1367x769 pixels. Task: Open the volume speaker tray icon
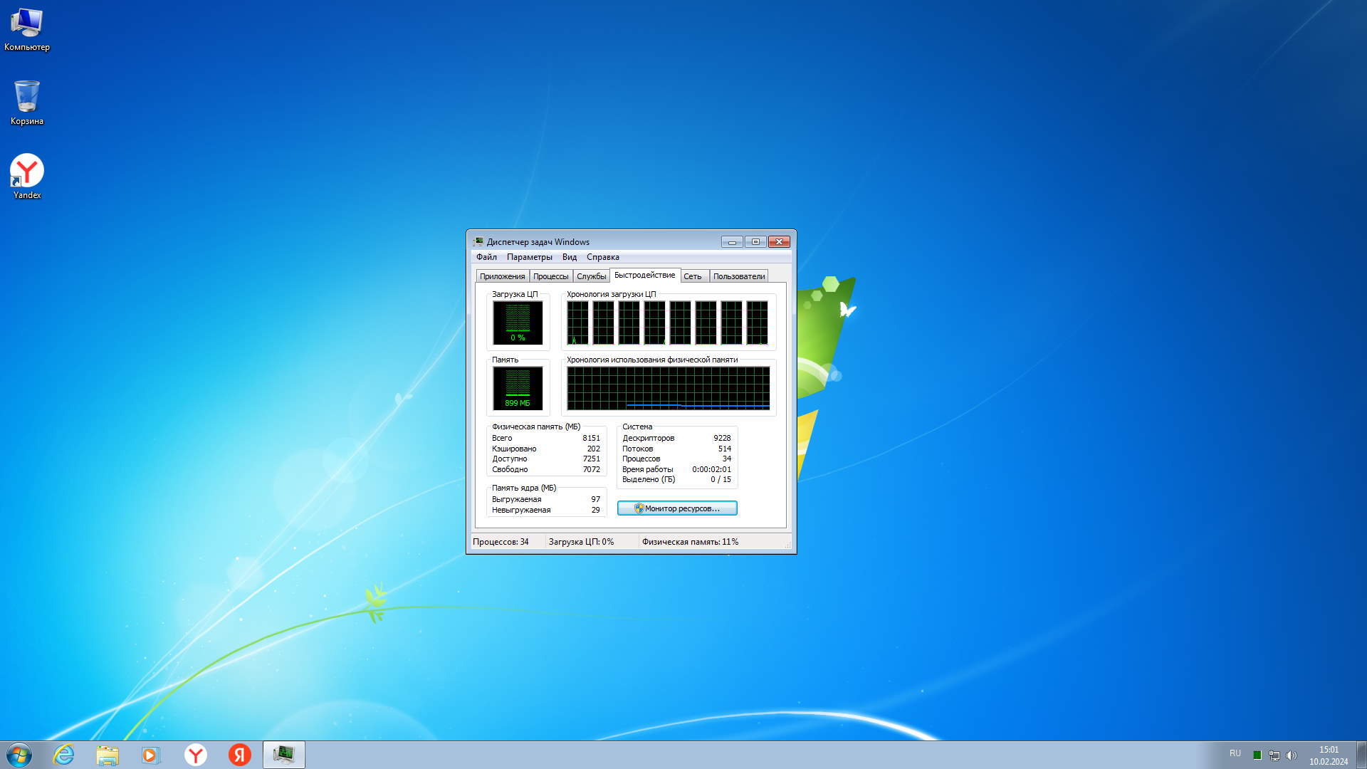click(1292, 755)
